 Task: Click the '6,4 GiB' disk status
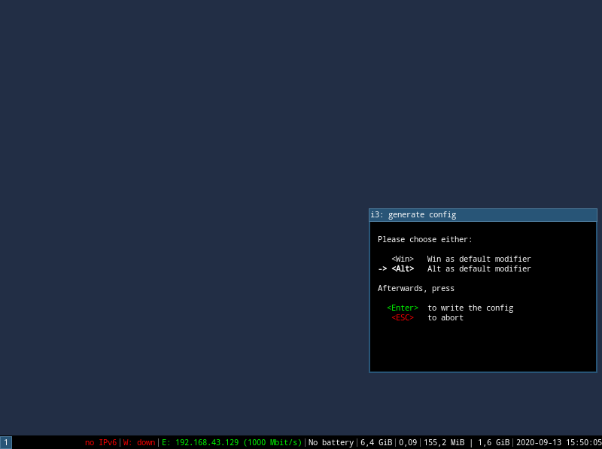(376, 442)
